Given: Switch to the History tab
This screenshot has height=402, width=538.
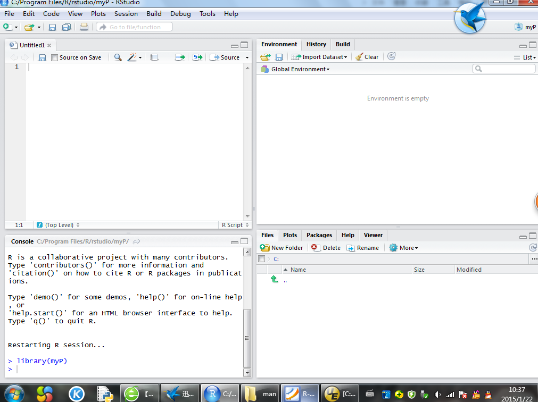Looking at the screenshot, I should coord(316,44).
